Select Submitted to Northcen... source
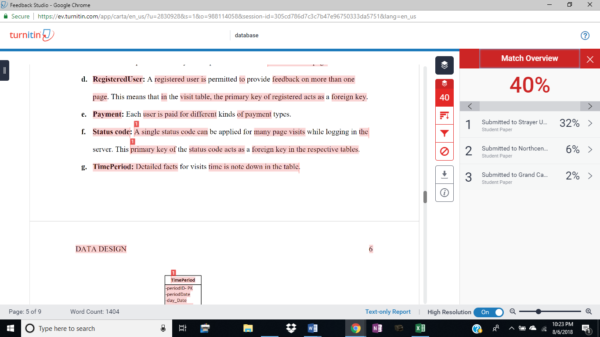 (515, 149)
